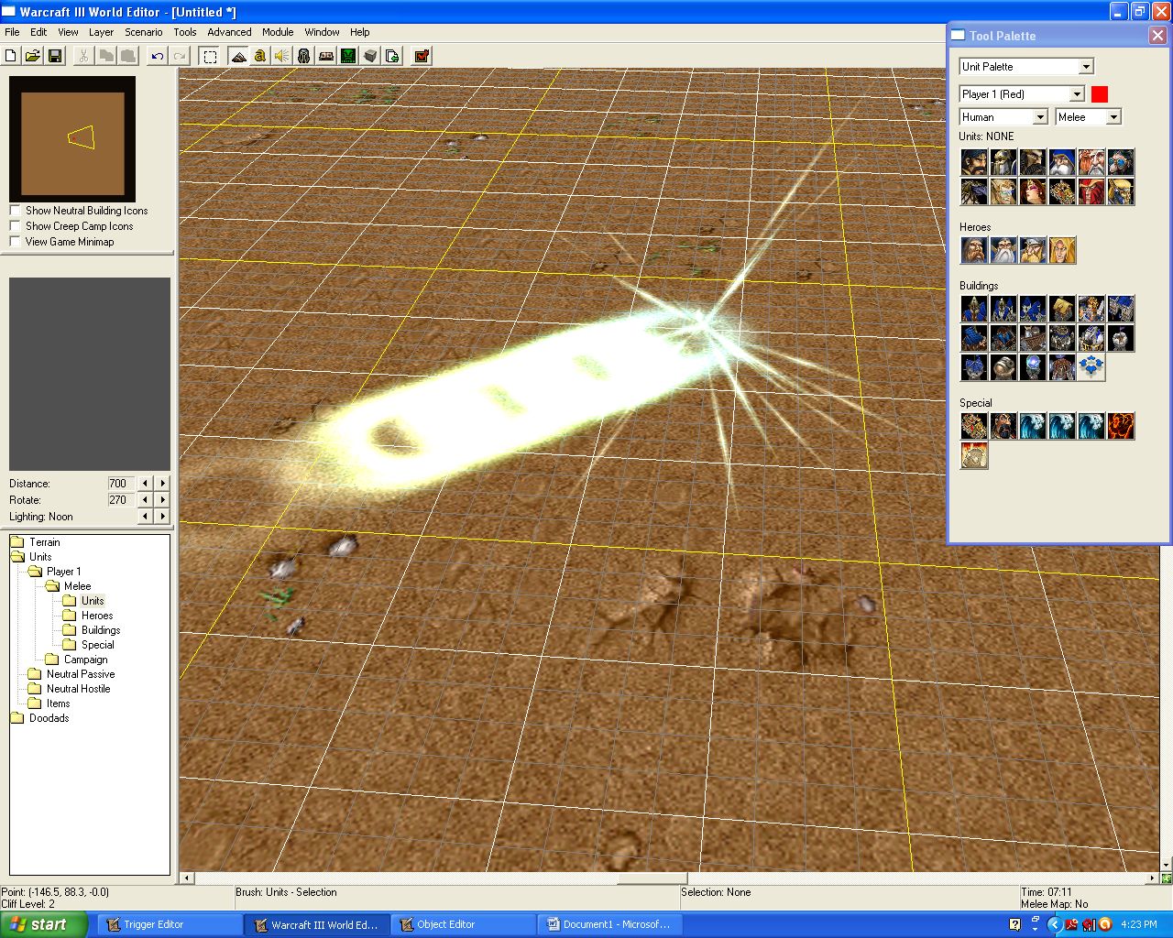Select the Sorceress unit in the palette

coord(1033,191)
